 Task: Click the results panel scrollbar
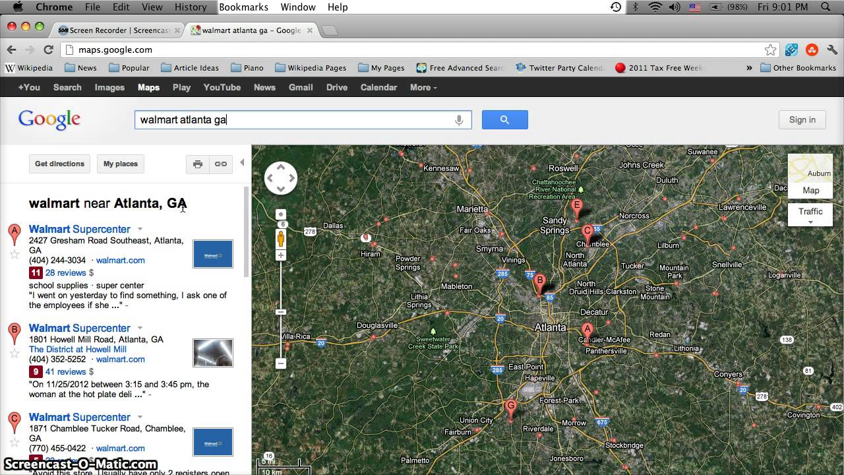click(x=247, y=232)
